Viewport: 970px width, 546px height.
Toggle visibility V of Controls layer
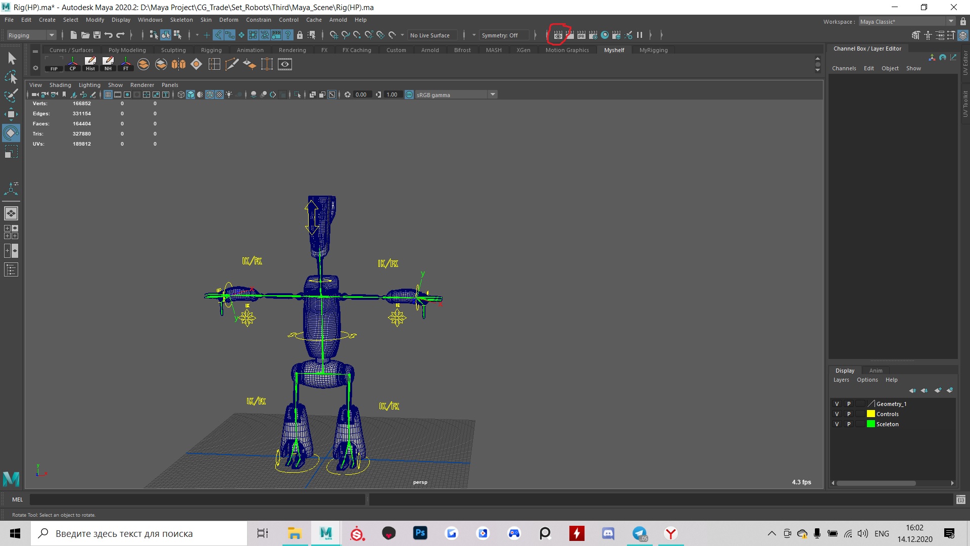(x=837, y=414)
